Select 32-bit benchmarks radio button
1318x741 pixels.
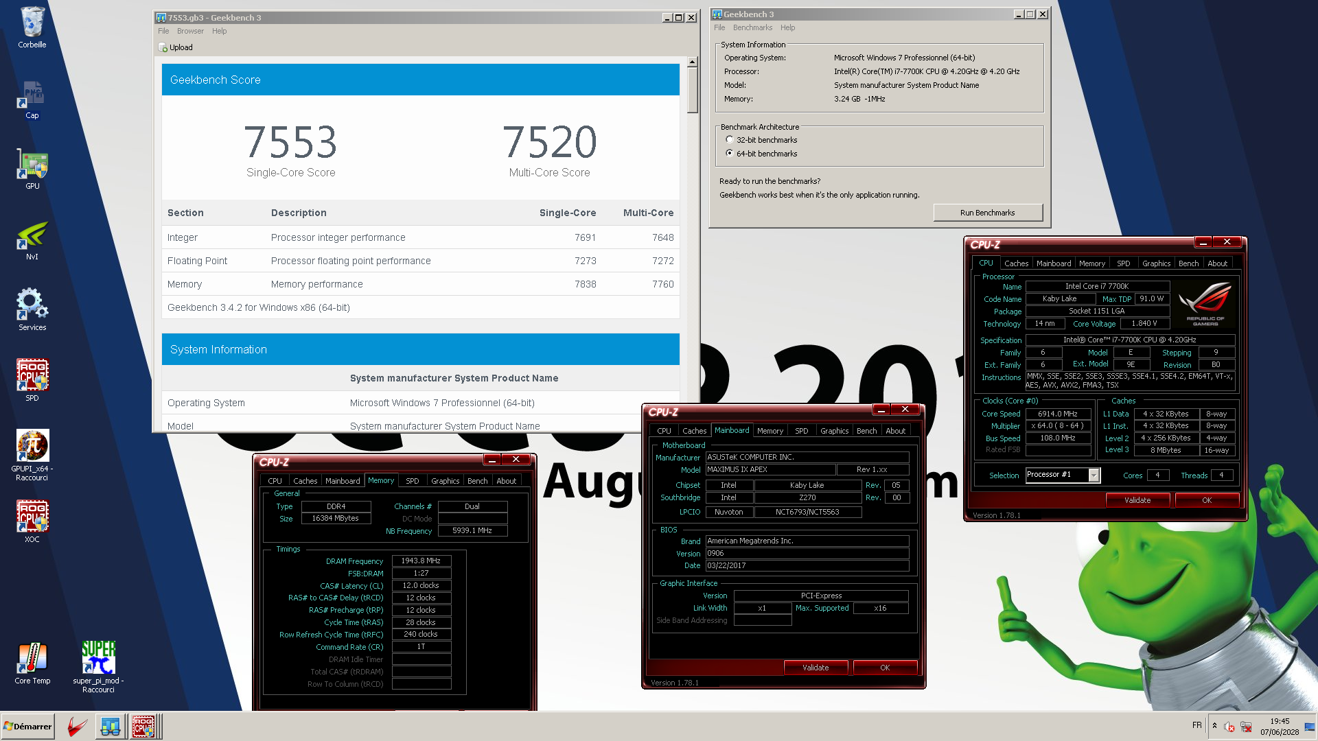[730, 140]
